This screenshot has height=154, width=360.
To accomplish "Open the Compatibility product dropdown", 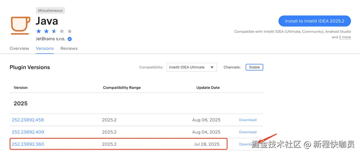I will click(x=192, y=67).
